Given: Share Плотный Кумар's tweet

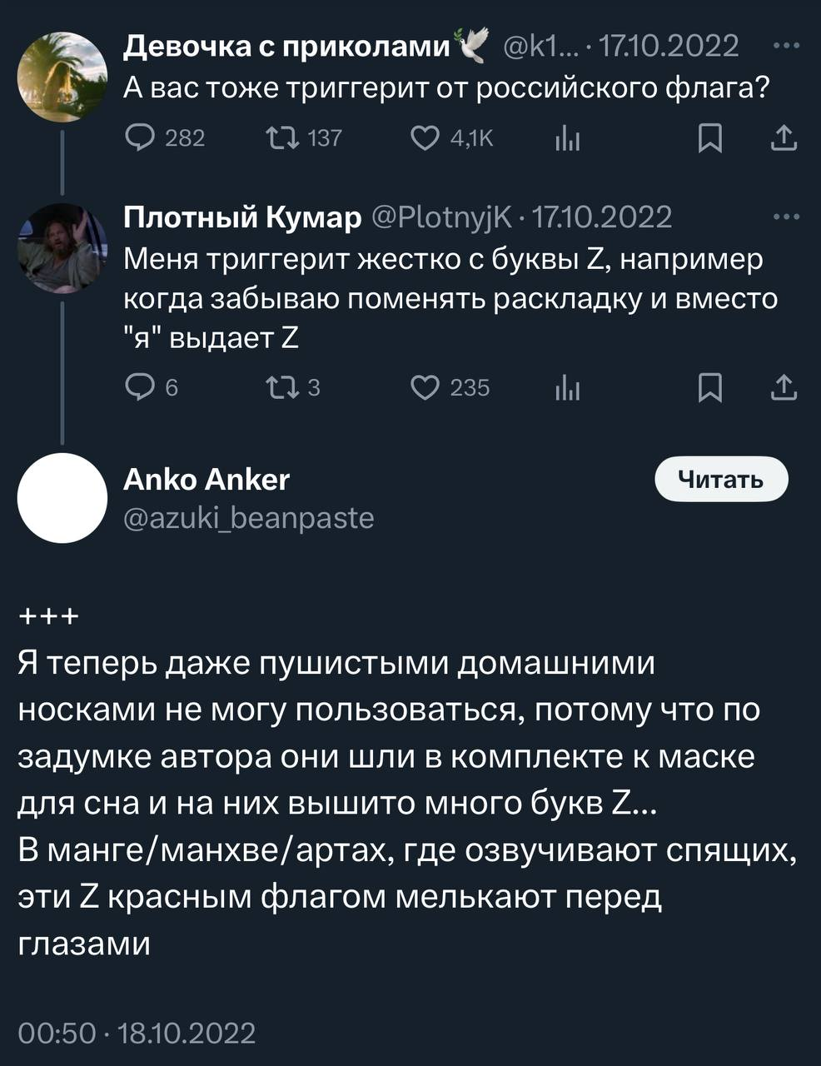Looking at the screenshot, I should point(784,387).
